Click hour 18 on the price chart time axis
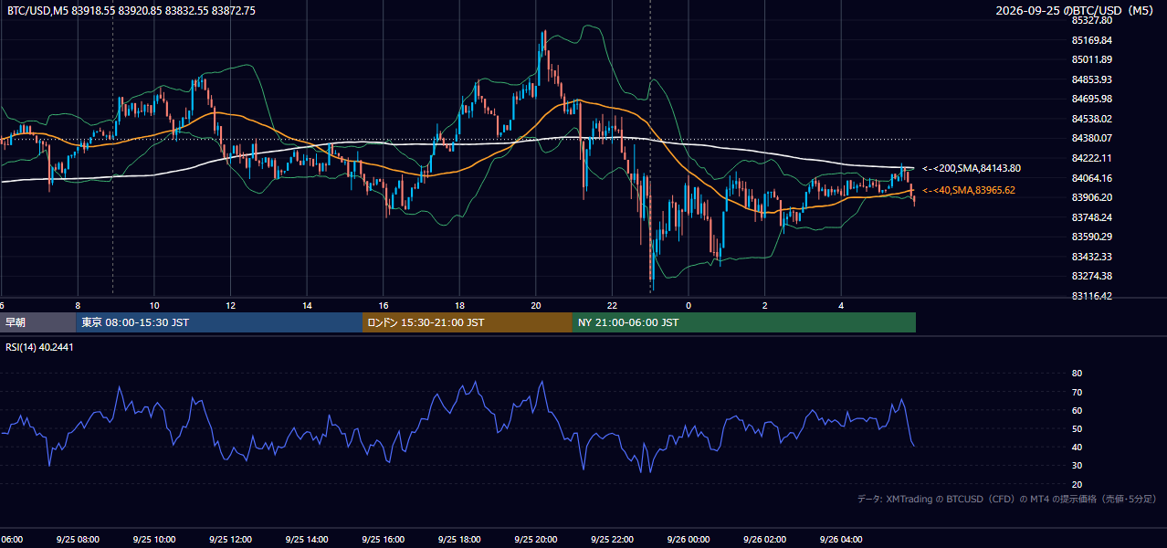Viewport: 1167px width, 548px height. pyautogui.click(x=459, y=305)
